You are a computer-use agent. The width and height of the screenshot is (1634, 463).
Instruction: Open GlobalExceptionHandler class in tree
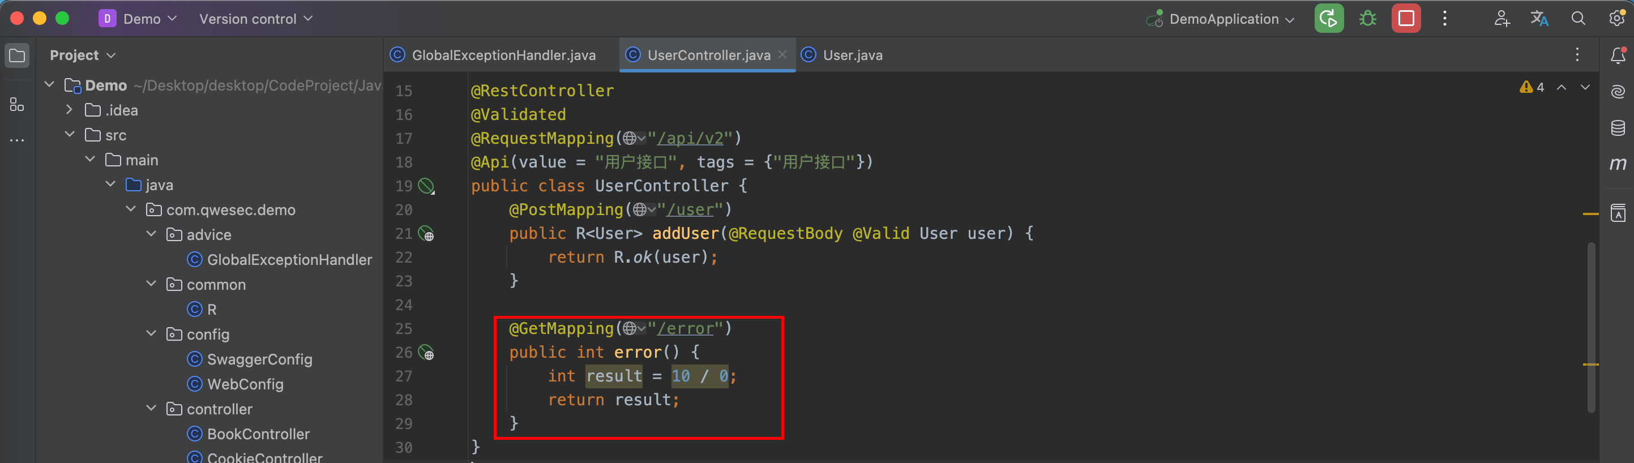[279, 259]
